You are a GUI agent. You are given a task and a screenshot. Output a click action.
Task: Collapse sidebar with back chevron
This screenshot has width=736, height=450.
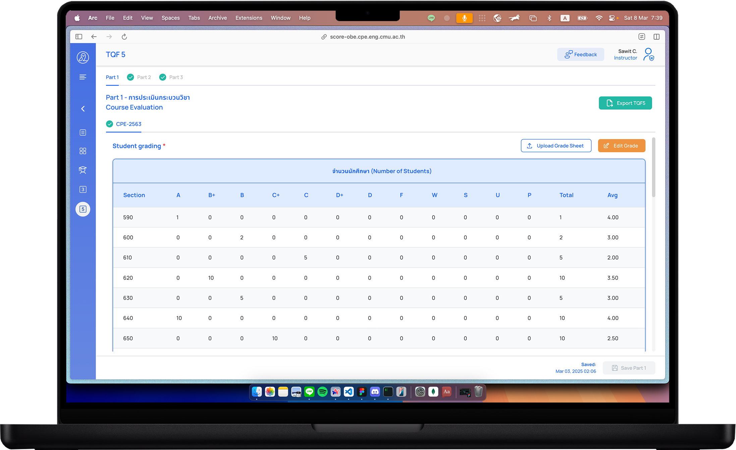83,109
